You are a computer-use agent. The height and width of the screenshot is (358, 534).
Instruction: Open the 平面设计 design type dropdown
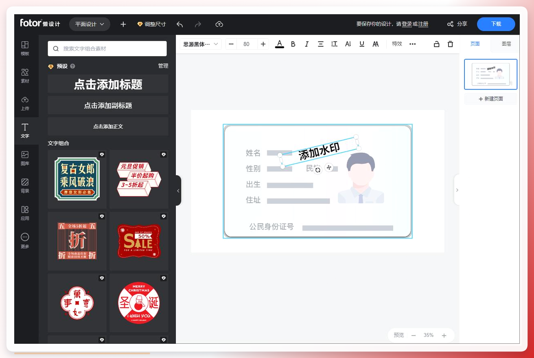click(x=90, y=24)
